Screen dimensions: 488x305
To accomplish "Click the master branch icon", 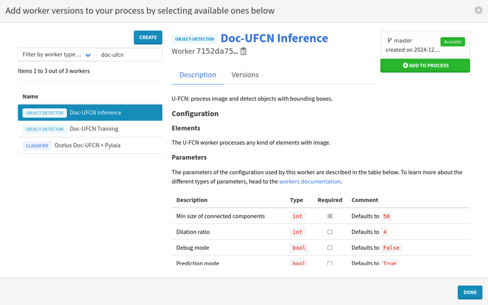I will point(389,40).
